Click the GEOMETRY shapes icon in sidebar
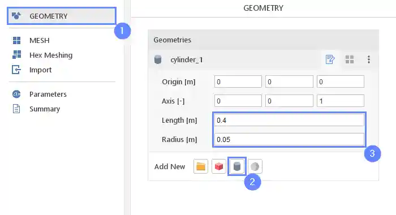This screenshot has width=396, height=215. coord(16,16)
